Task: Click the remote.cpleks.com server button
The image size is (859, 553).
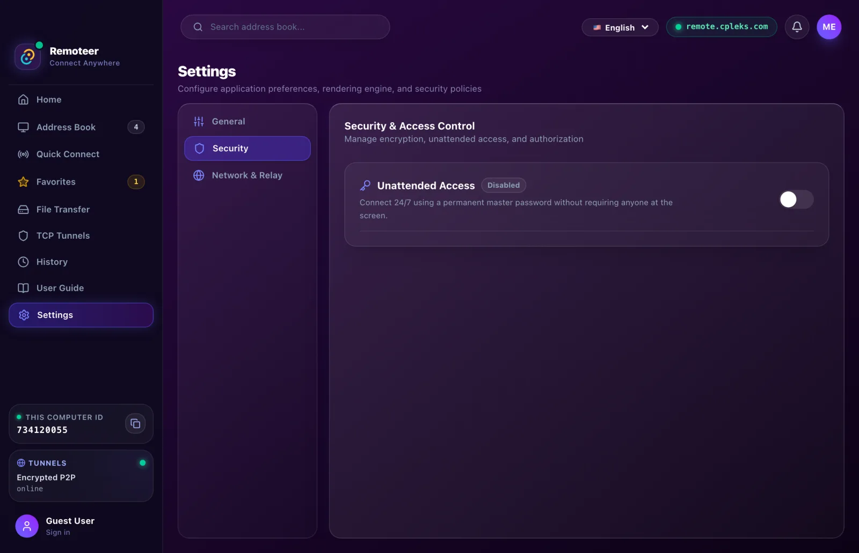Action: pos(722,27)
